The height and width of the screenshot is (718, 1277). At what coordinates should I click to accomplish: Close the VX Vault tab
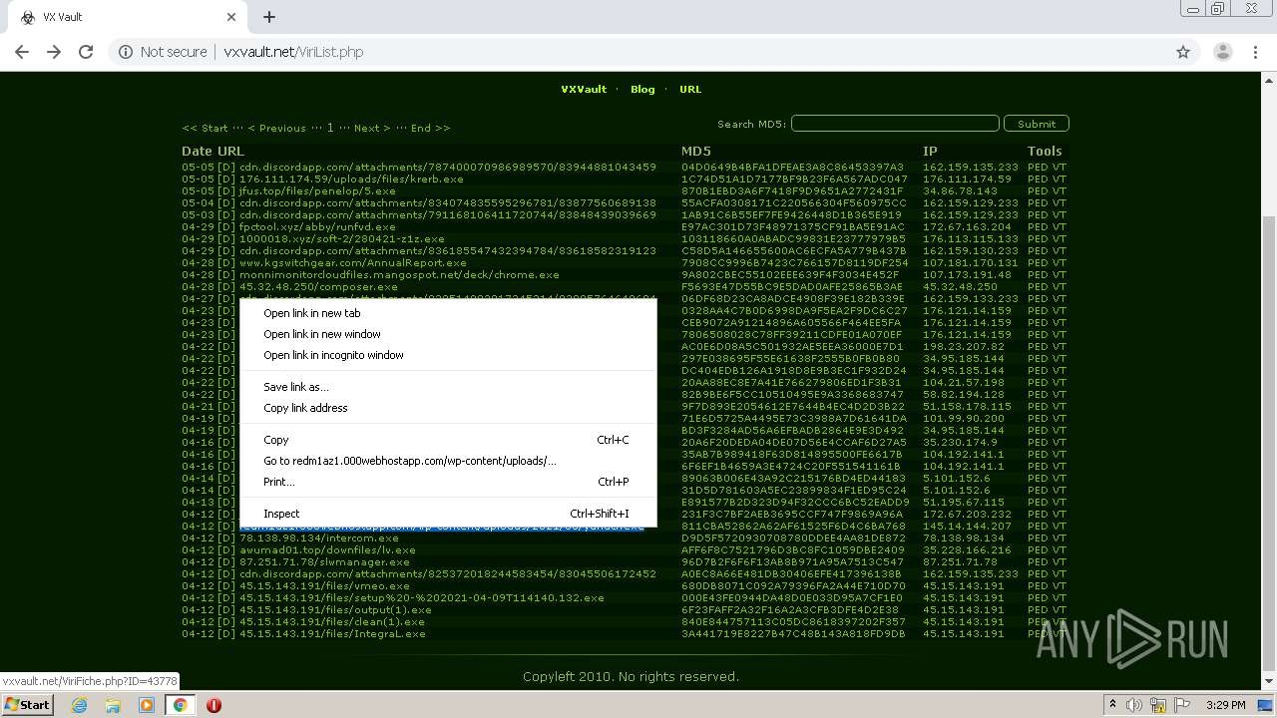(x=230, y=17)
